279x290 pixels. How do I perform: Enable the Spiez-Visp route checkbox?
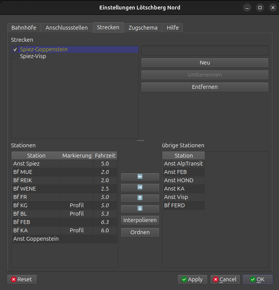click(15, 56)
